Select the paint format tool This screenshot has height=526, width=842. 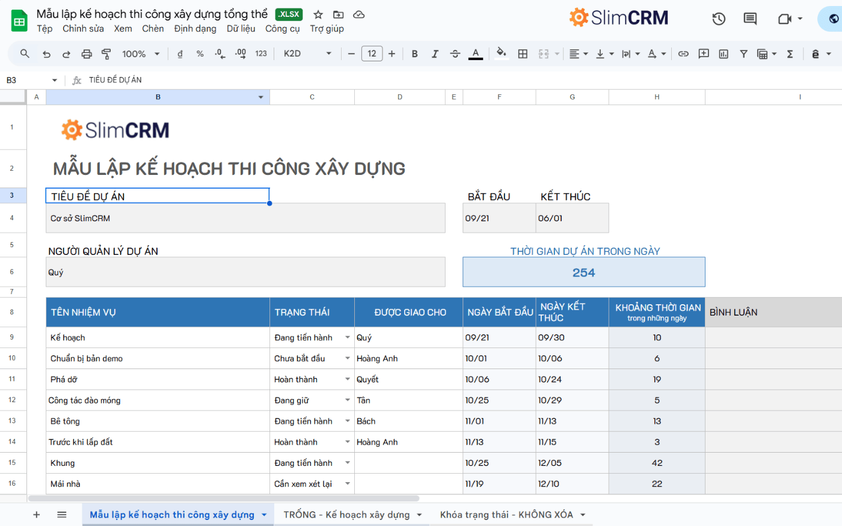(x=106, y=54)
